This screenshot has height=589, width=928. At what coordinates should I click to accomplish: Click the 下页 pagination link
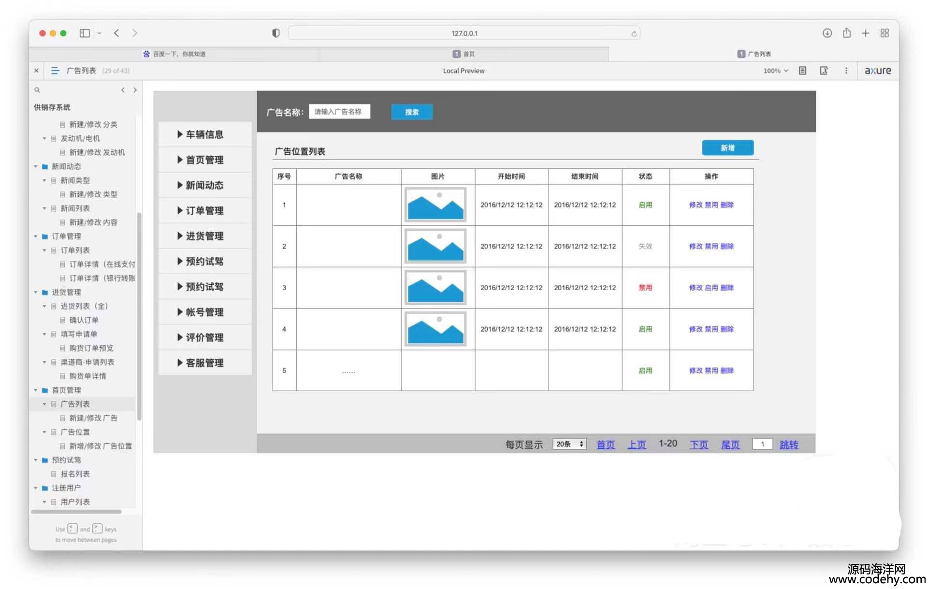(699, 444)
